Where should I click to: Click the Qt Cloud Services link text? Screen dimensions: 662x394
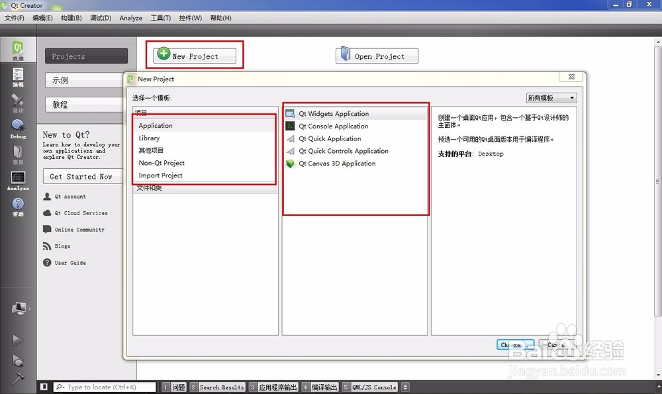(x=81, y=213)
